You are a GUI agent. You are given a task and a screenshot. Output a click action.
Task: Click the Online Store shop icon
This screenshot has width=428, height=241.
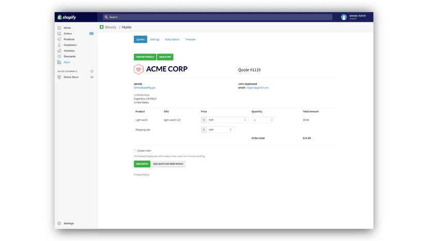[x=59, y=77]
